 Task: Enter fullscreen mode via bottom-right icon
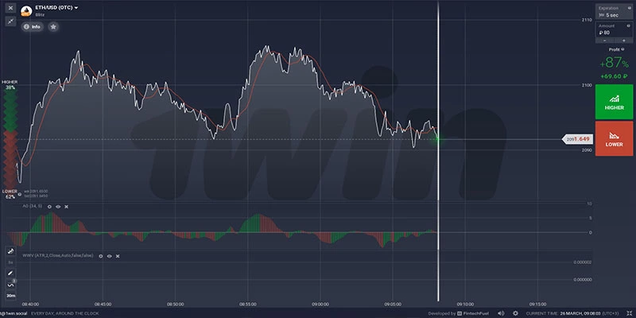pos(630,313)
